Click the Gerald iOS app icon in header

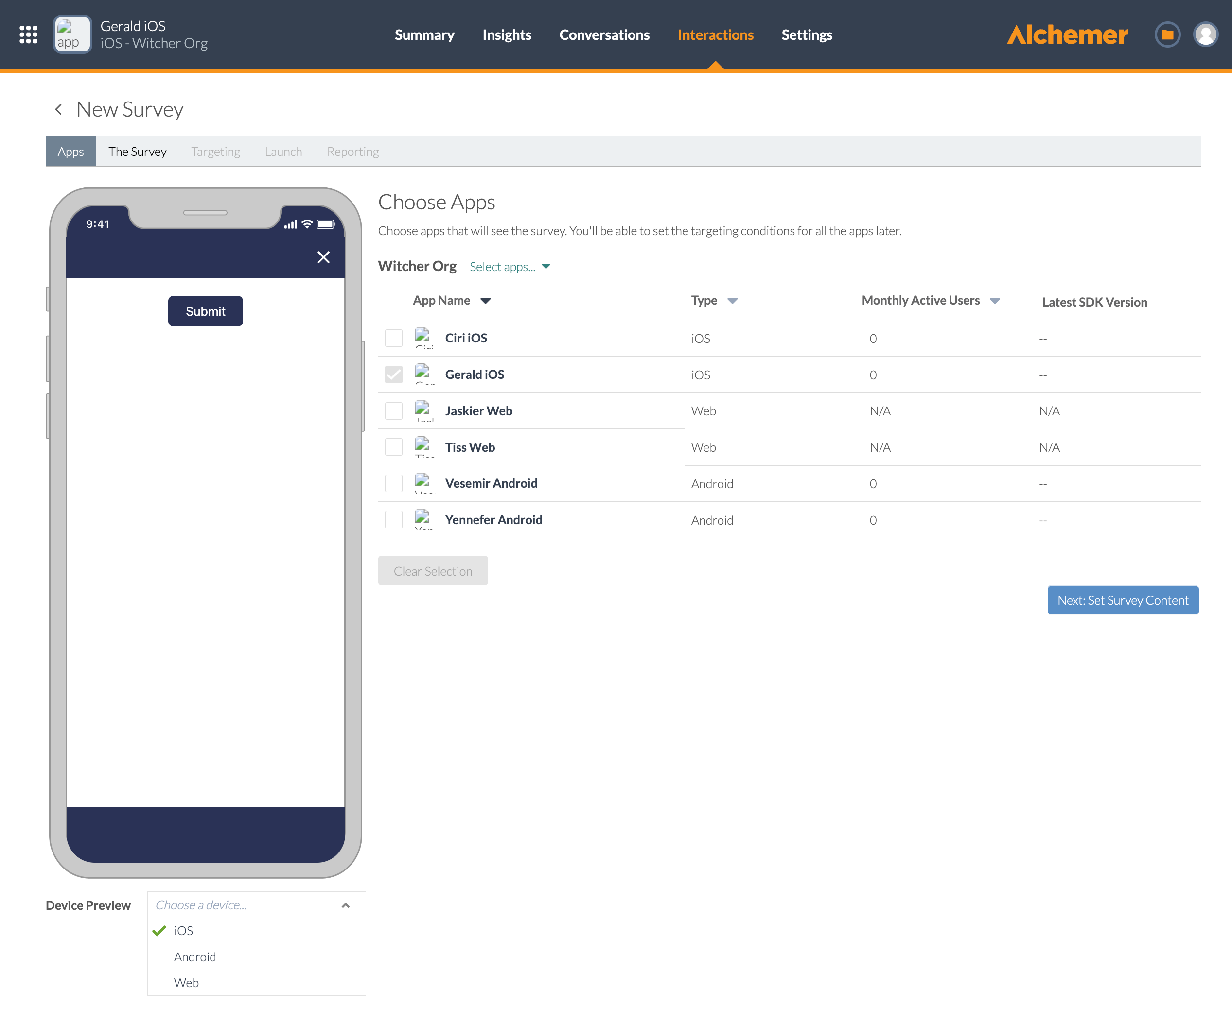click(72, 34)
